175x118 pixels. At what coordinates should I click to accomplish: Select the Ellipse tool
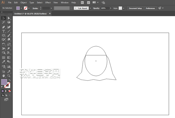4,35
